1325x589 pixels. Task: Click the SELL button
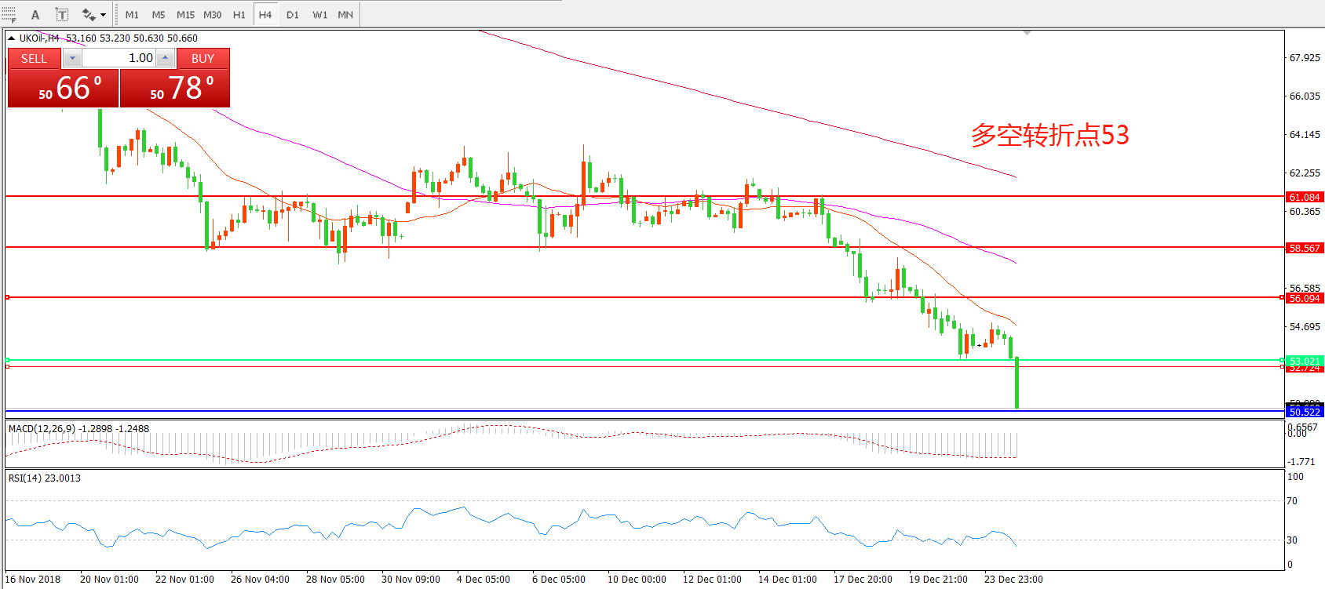(34, 59)
